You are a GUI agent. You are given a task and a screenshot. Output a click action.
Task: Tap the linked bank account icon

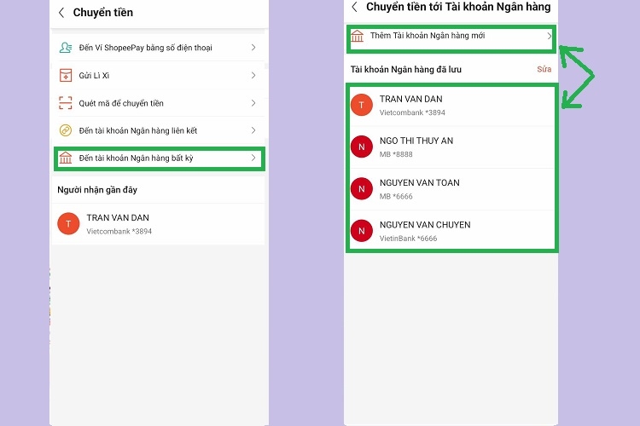pos(66,130)
